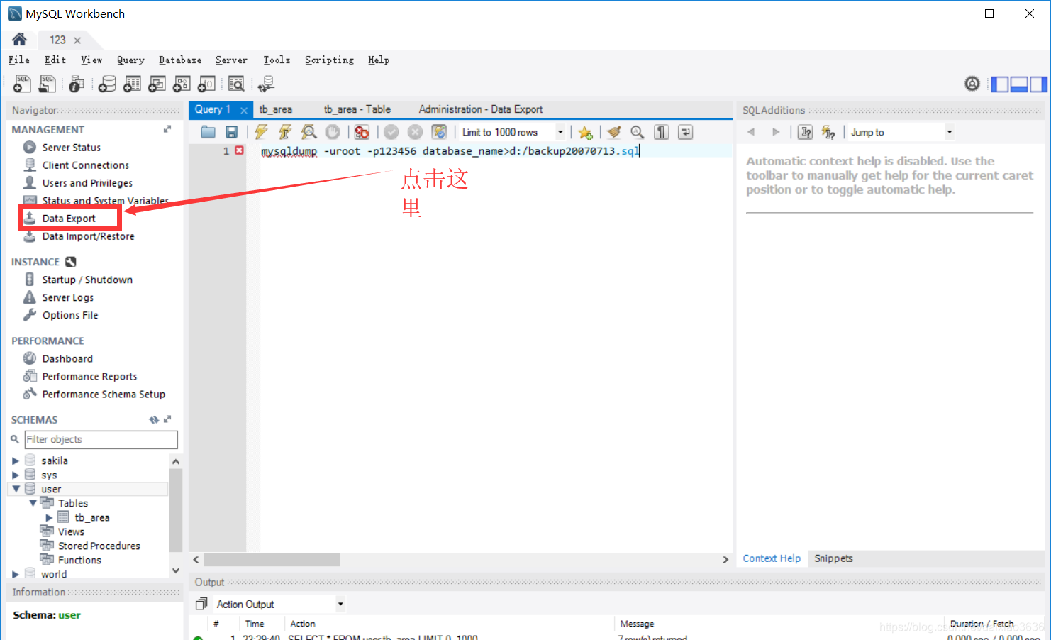Switch to Administration - Data Export tab
Image resolution: width=1051 pixels, height=640 pixels.
tap(480, 109)
